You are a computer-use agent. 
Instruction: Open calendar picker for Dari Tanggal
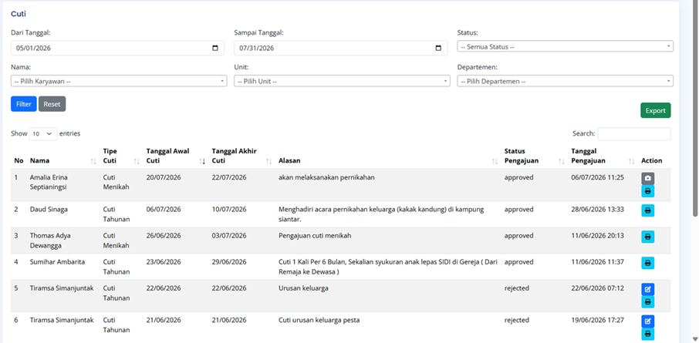click(x=215, y=48)
